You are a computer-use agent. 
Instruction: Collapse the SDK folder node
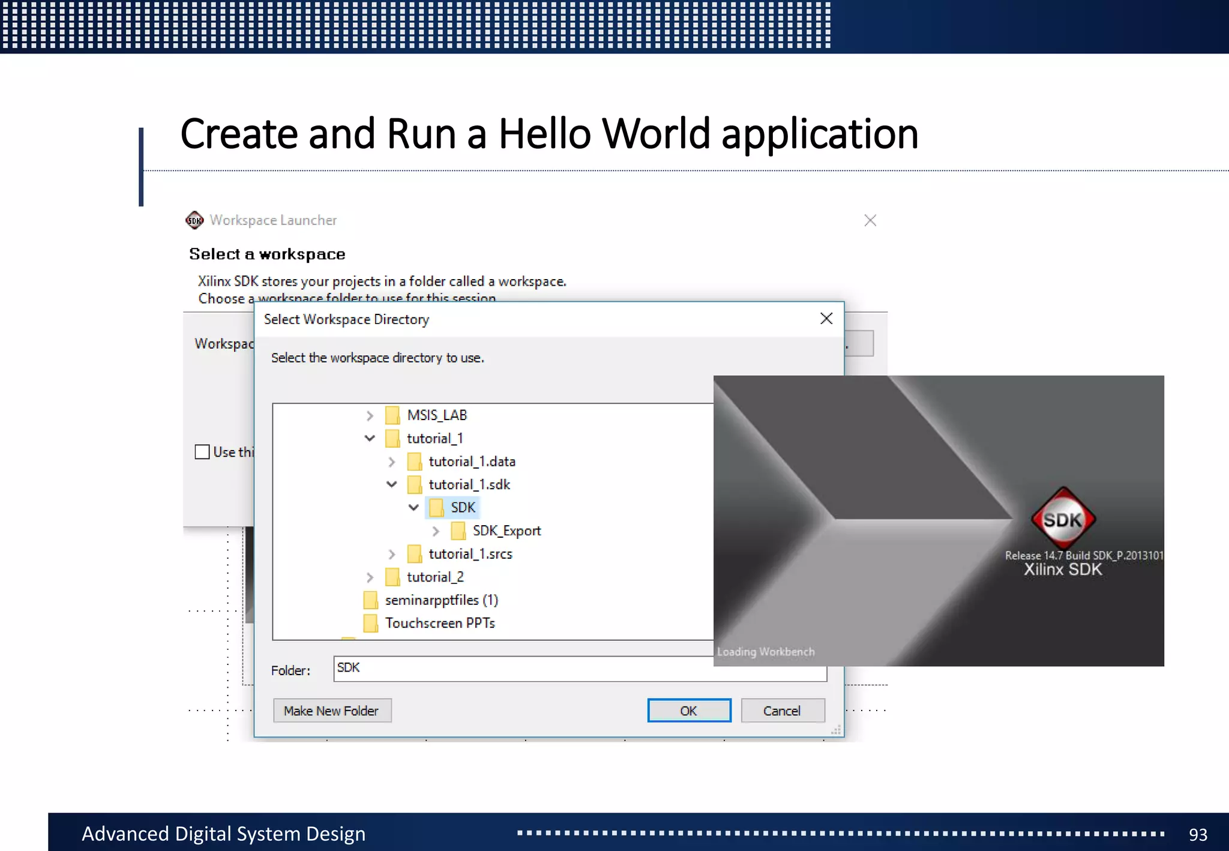point(413,508)
